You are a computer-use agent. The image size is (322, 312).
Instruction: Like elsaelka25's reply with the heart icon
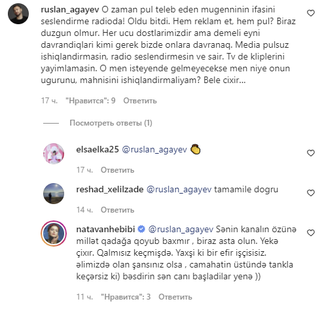point(311,153)
